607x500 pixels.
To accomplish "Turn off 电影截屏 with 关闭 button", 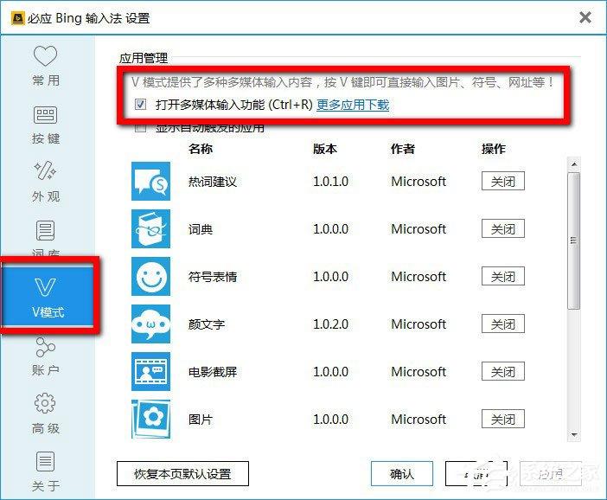I will point(503,371).
